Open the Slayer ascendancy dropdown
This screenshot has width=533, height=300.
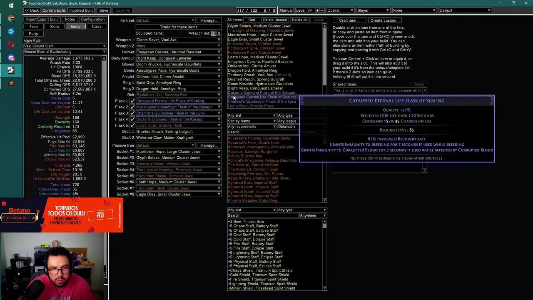373,10
